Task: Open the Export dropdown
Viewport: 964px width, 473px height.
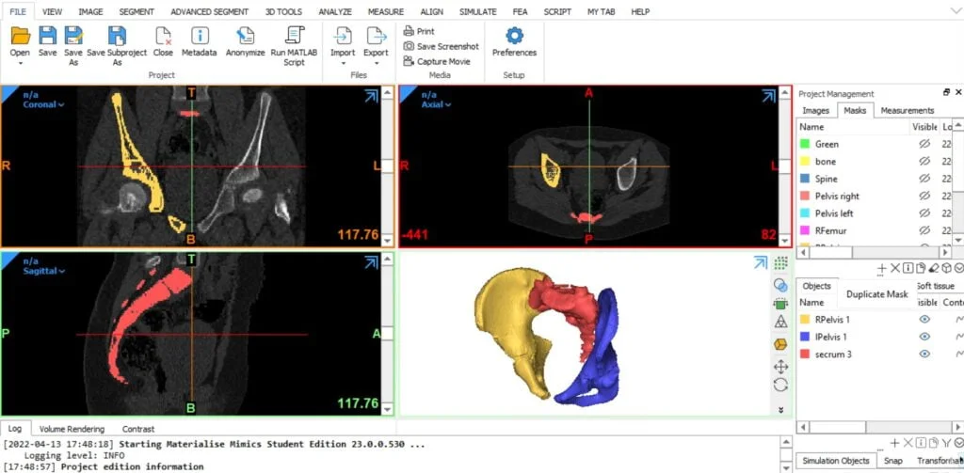Action: point(377,63)
